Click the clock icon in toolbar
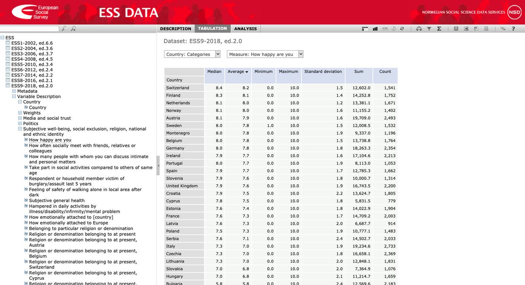The height and width of the screenshot is (285, 525). [x=394, y=29]
